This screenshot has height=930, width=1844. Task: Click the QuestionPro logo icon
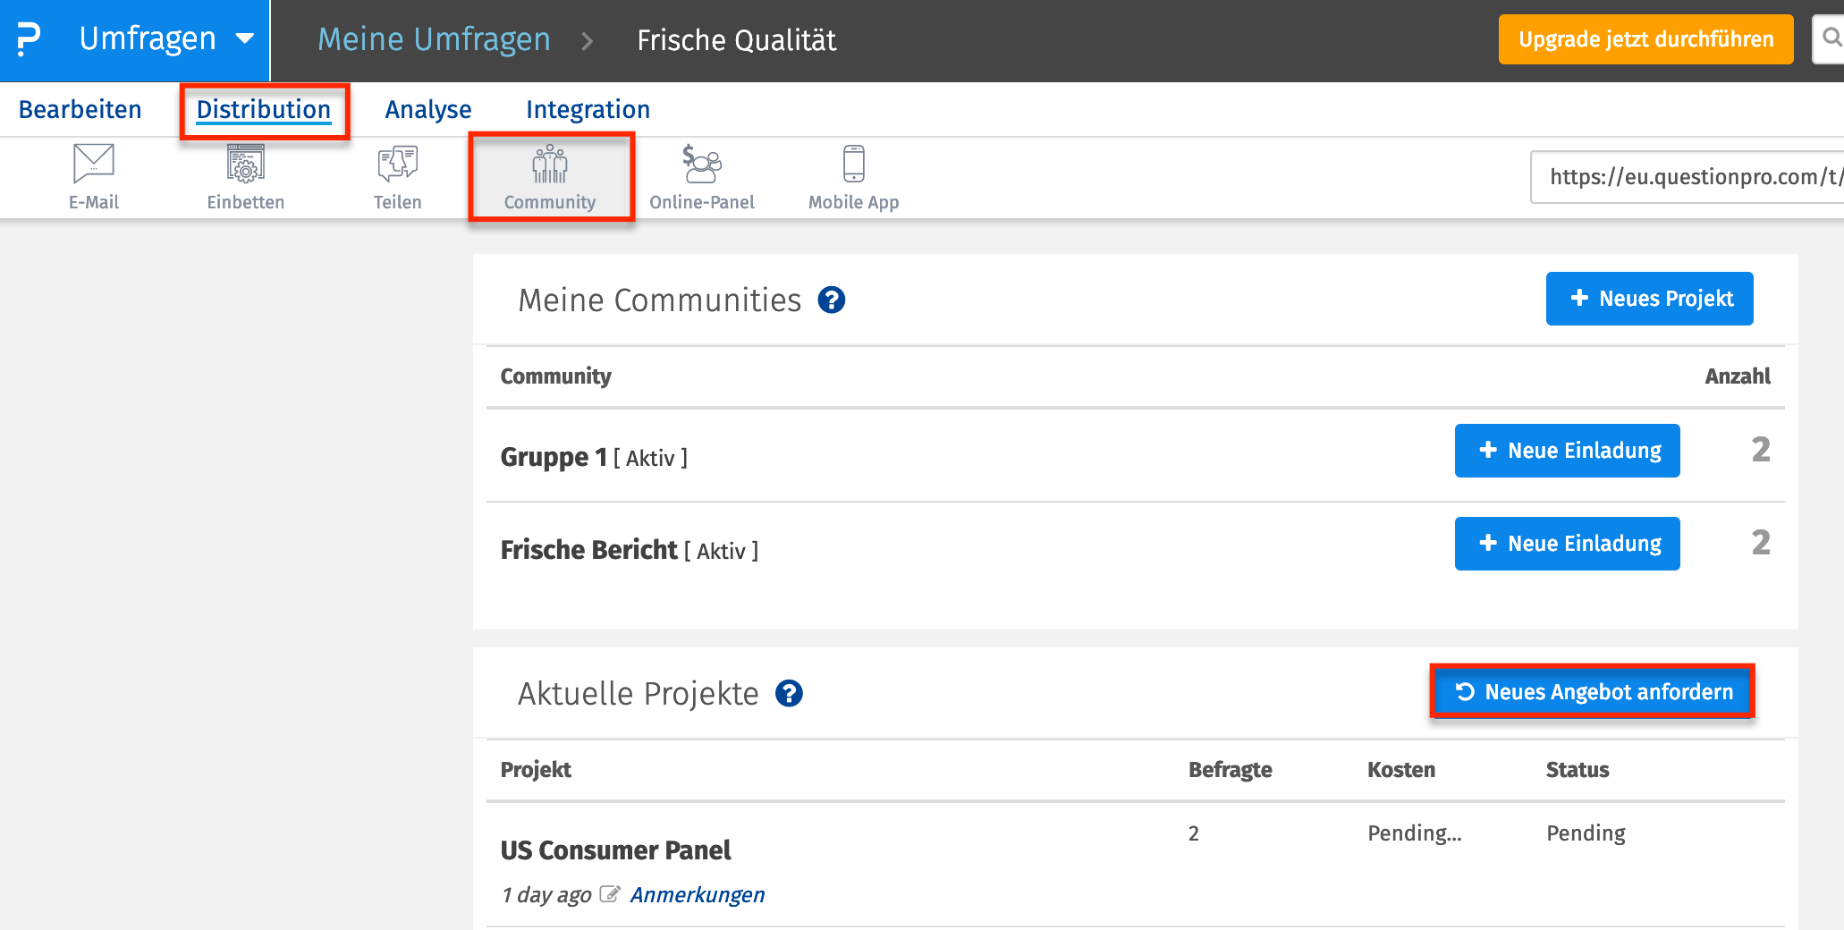tap(29, 39)
